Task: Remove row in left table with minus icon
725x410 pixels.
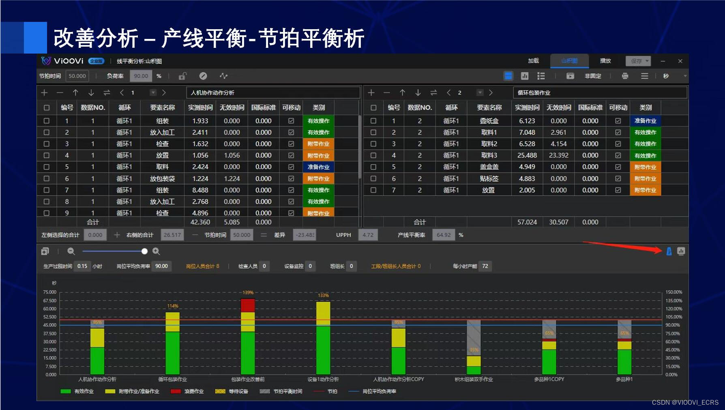Action: tap(60, 93)
